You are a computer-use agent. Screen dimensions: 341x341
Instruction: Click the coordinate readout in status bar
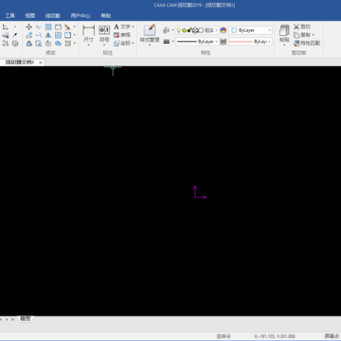coord(274,336)
